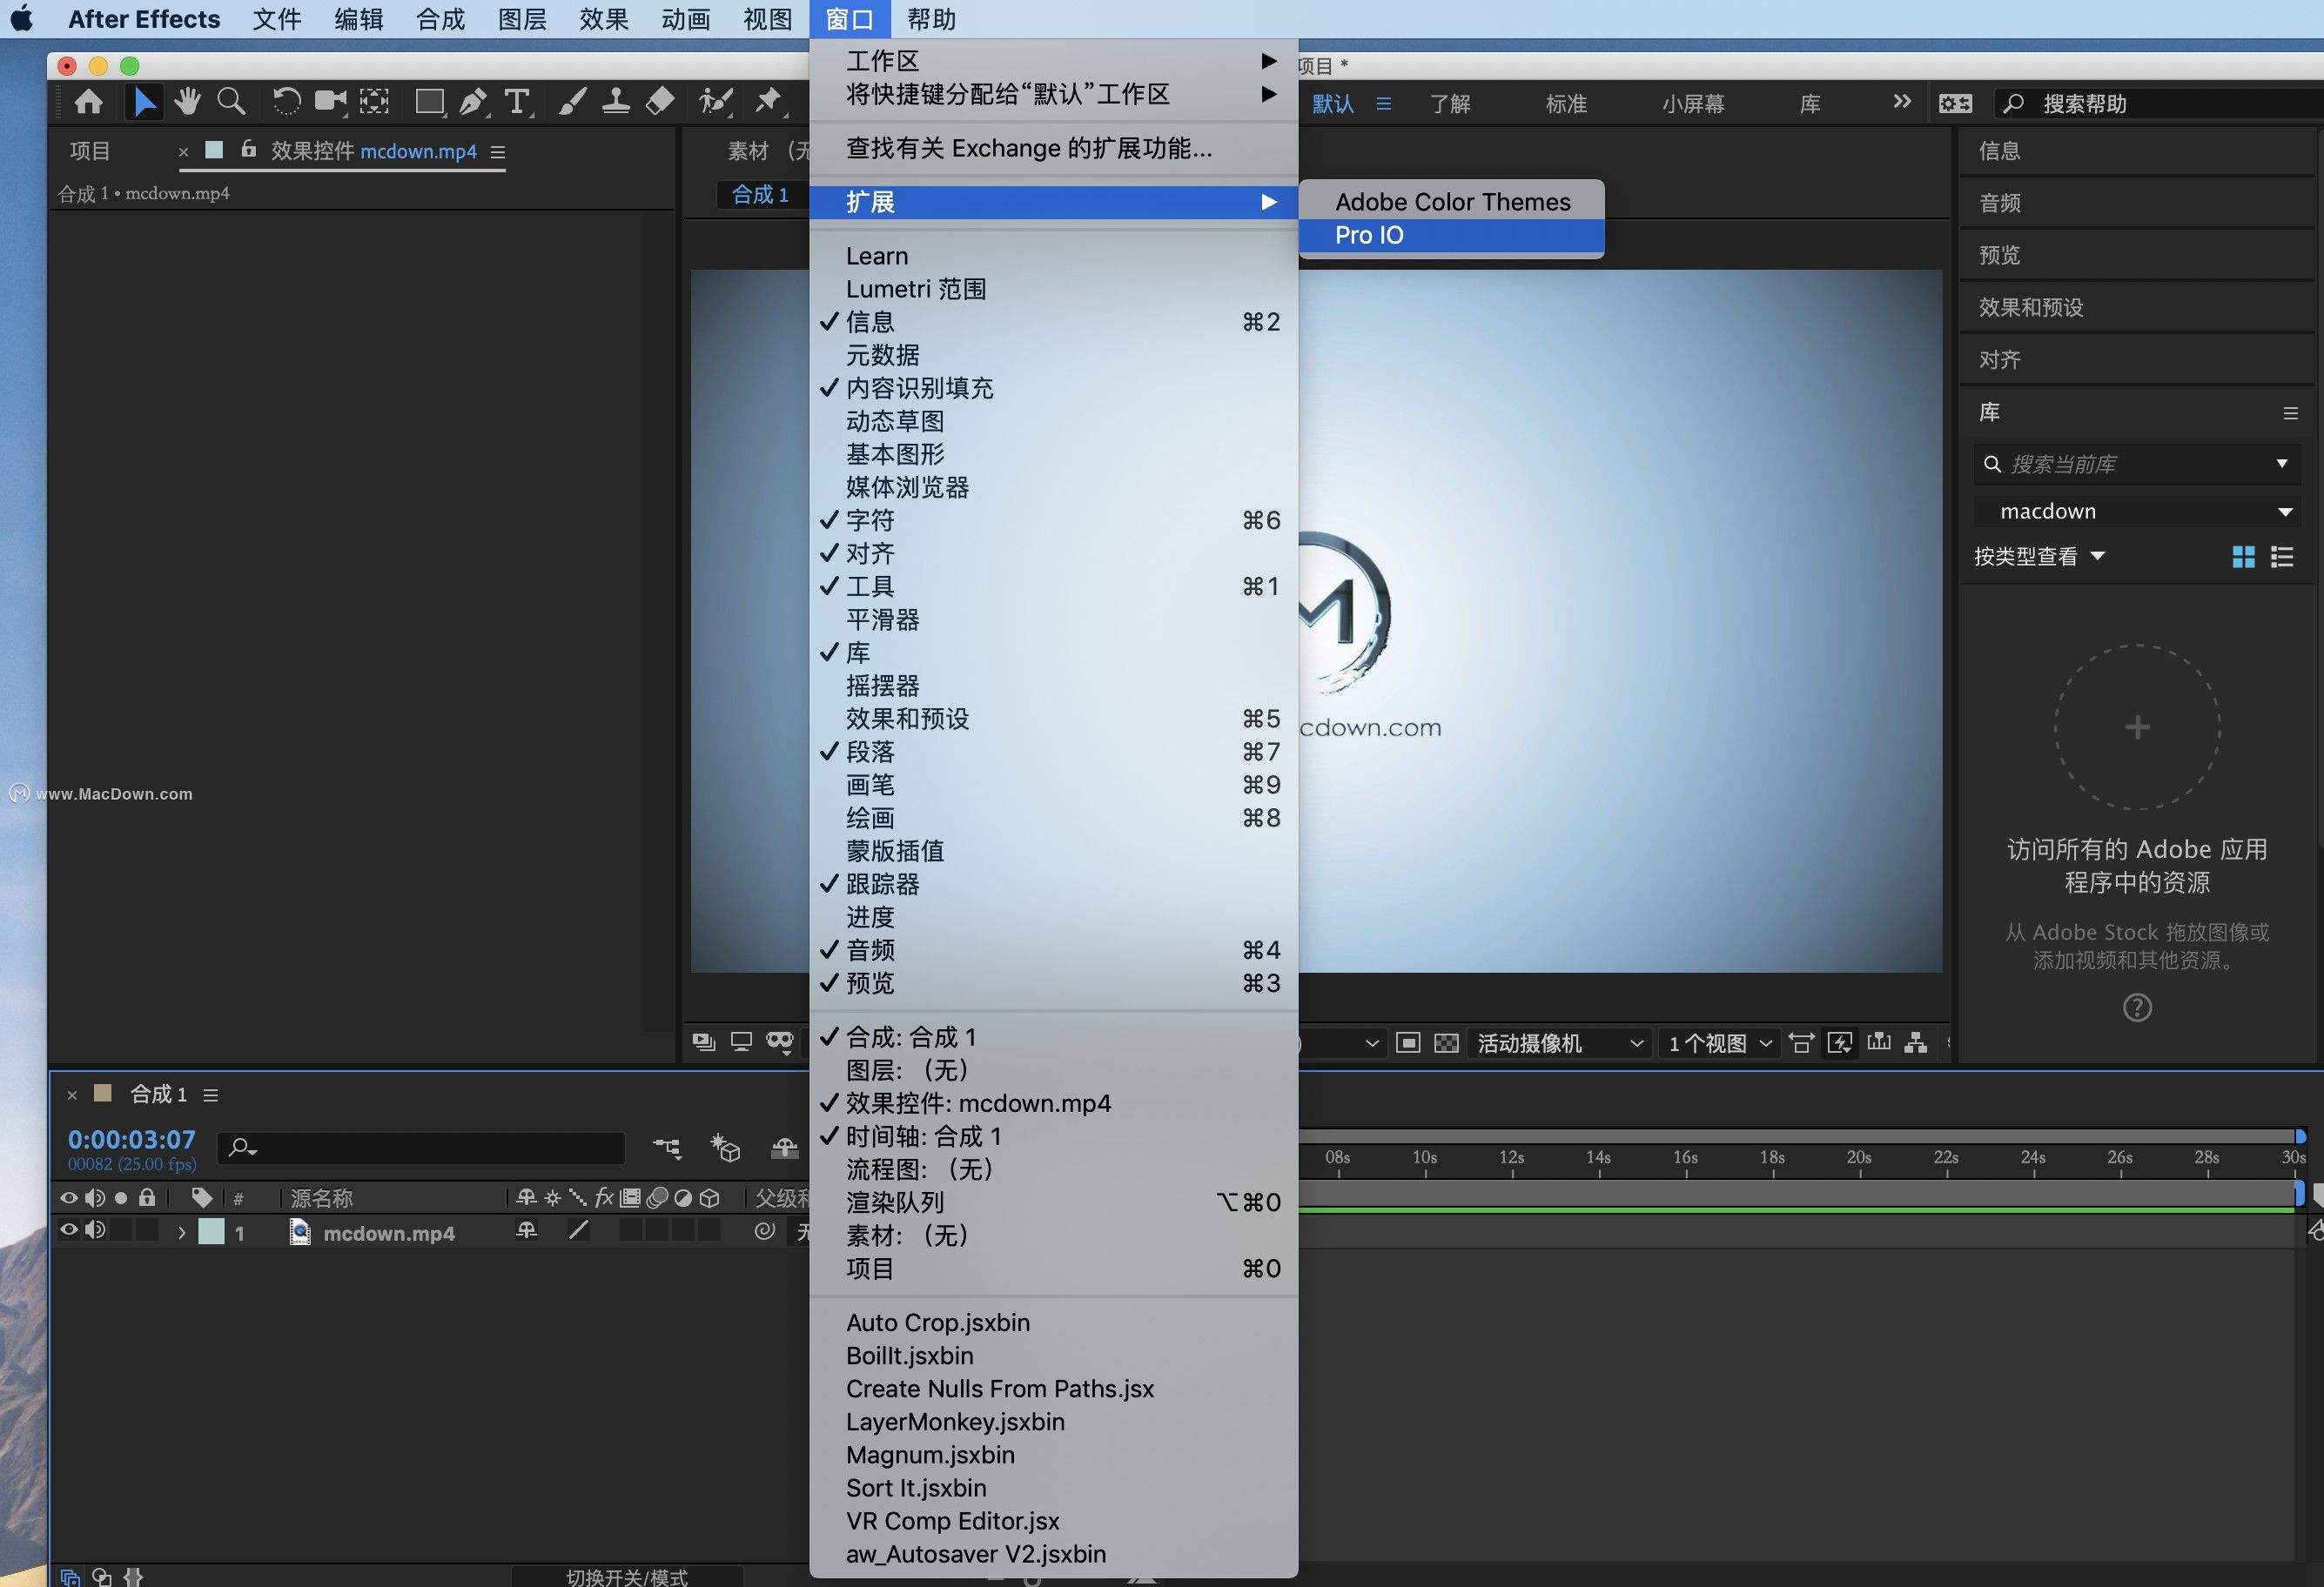Select the Clone Stamp tool
The width and height of the screenshot is (2324, 1587).
click(x=616, y=101)
